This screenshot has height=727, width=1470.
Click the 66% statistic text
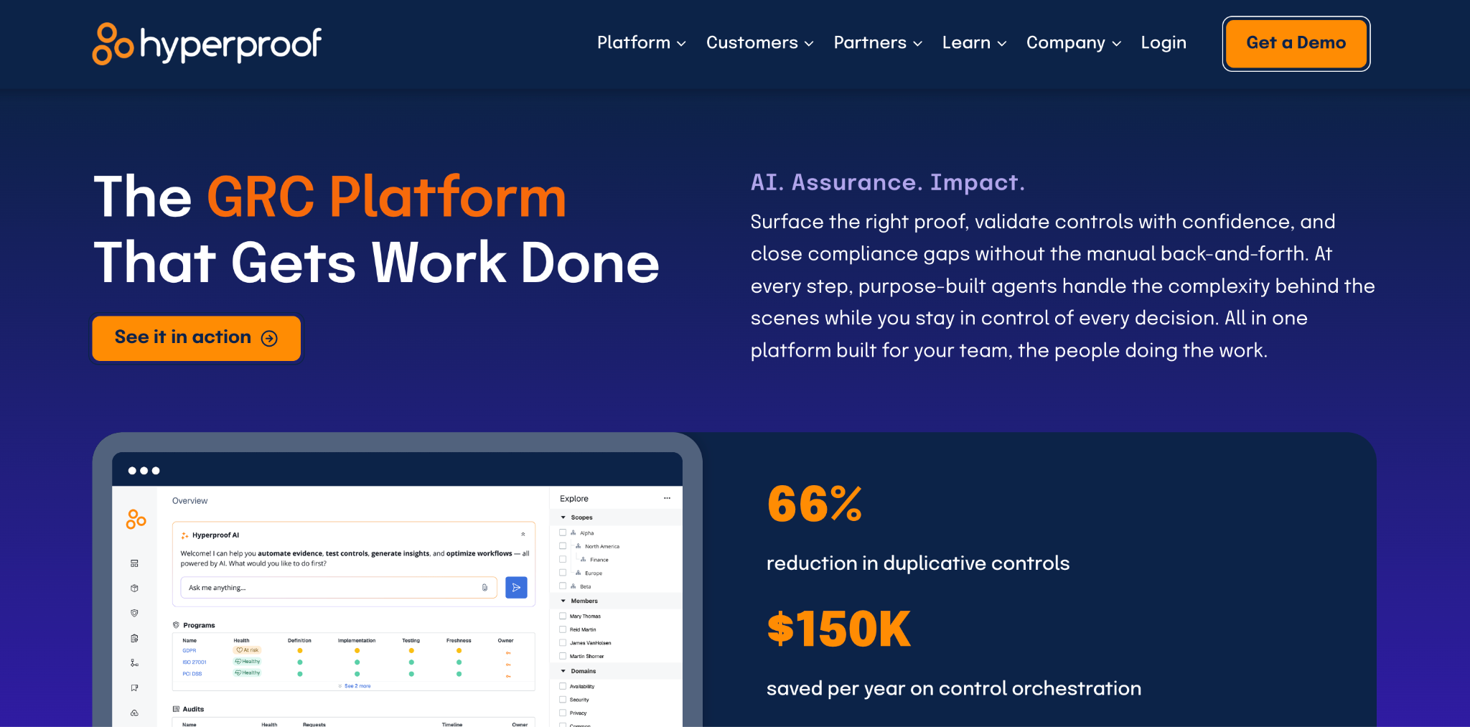point(815,504)
